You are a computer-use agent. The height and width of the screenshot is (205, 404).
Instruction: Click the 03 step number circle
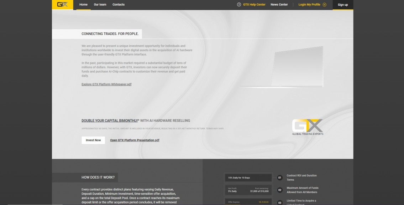pos(279,203)
